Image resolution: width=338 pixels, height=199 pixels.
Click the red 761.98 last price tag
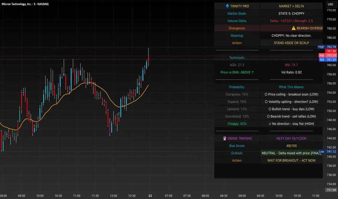click(x=331, y=51)
